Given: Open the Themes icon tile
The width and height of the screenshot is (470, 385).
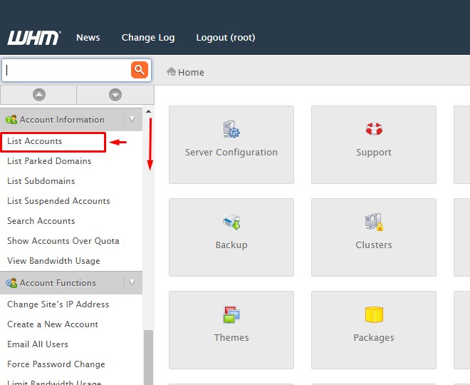Looking at the screenshot, I should [x=231, y=315].
